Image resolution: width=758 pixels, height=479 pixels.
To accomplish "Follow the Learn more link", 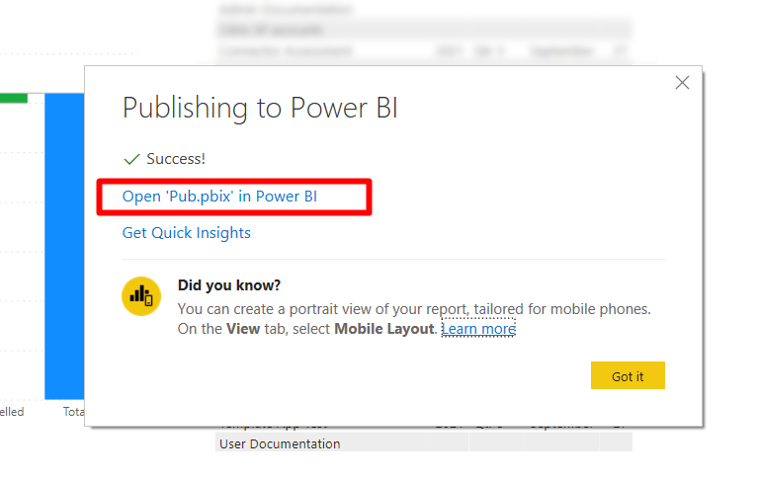I will click(x=478, y=329).
